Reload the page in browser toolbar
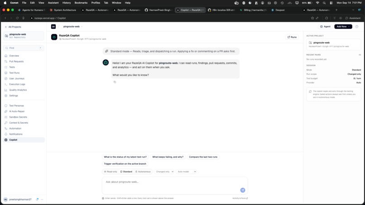 [x=17, y=18]
